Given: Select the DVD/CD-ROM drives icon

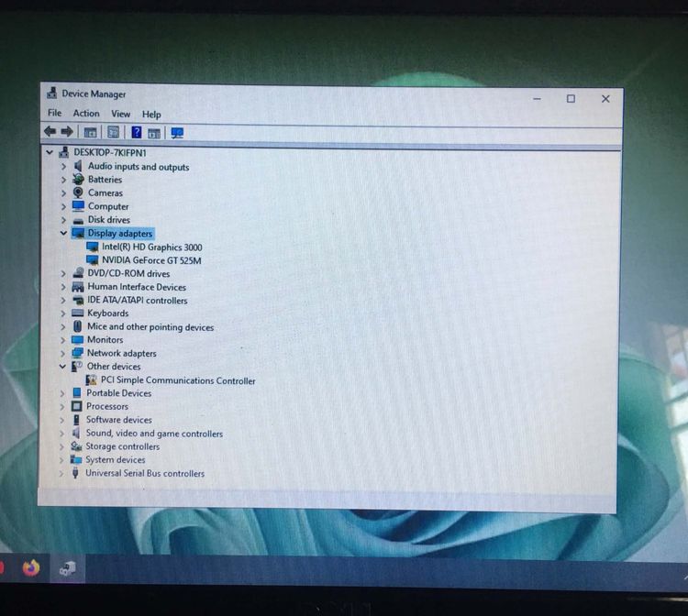Looking at the screenshot, I should [x=78, y=272].
